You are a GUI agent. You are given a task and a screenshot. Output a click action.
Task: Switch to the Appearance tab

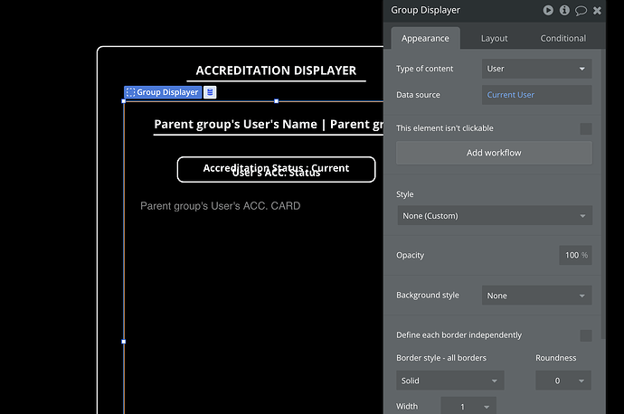tap(425, 38)
